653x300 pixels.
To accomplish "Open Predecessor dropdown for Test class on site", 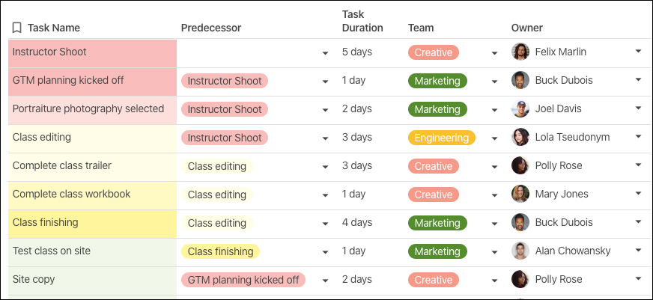I will coord(325,252).
